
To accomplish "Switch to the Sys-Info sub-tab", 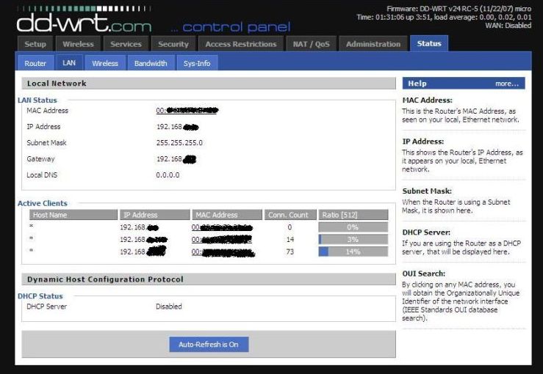I will [x=197, y=63].
